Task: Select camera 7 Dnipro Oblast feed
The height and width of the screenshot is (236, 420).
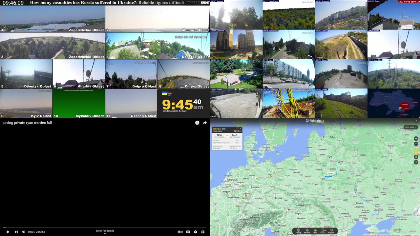Action: pyautogui.click(x=131, y=74)
